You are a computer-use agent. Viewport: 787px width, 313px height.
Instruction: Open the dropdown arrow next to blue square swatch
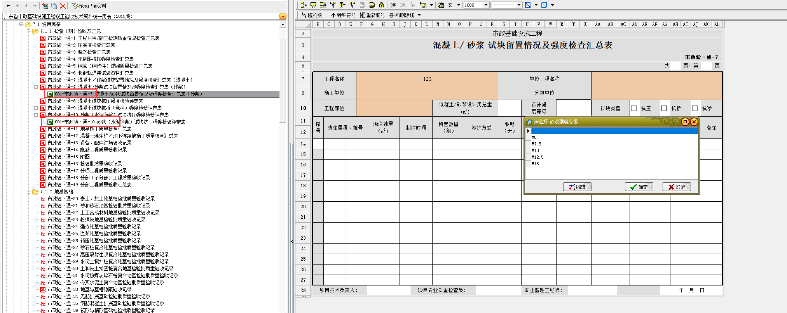click(x=552, y=5)
